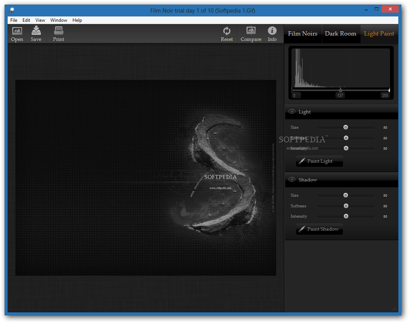Switch to the Film Noirs tab
Image resolution: width=409 pixels, height=323 pixels.
(303, 34)
